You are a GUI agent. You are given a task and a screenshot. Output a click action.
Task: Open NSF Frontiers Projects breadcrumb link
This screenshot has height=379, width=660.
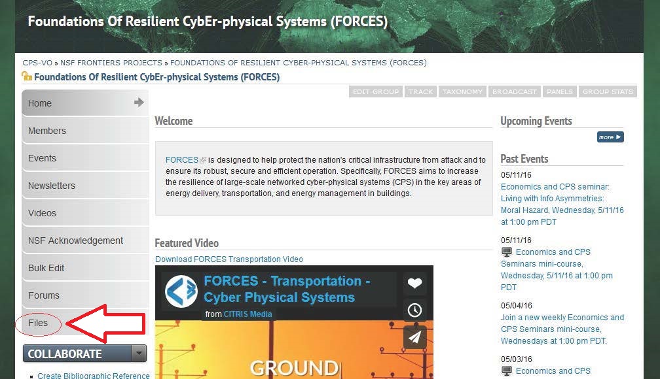[111, 63]
